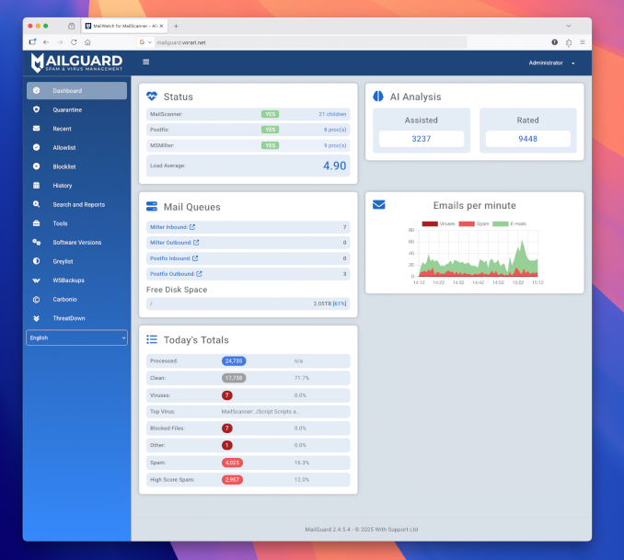Click the Quarantine shield icon in sidebar

(x=36, y=109)
